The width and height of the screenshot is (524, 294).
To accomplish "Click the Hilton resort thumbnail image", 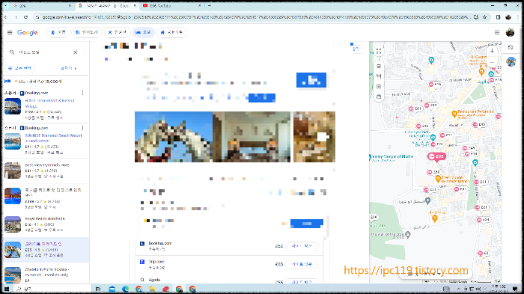I will click(x=13, y=106).
